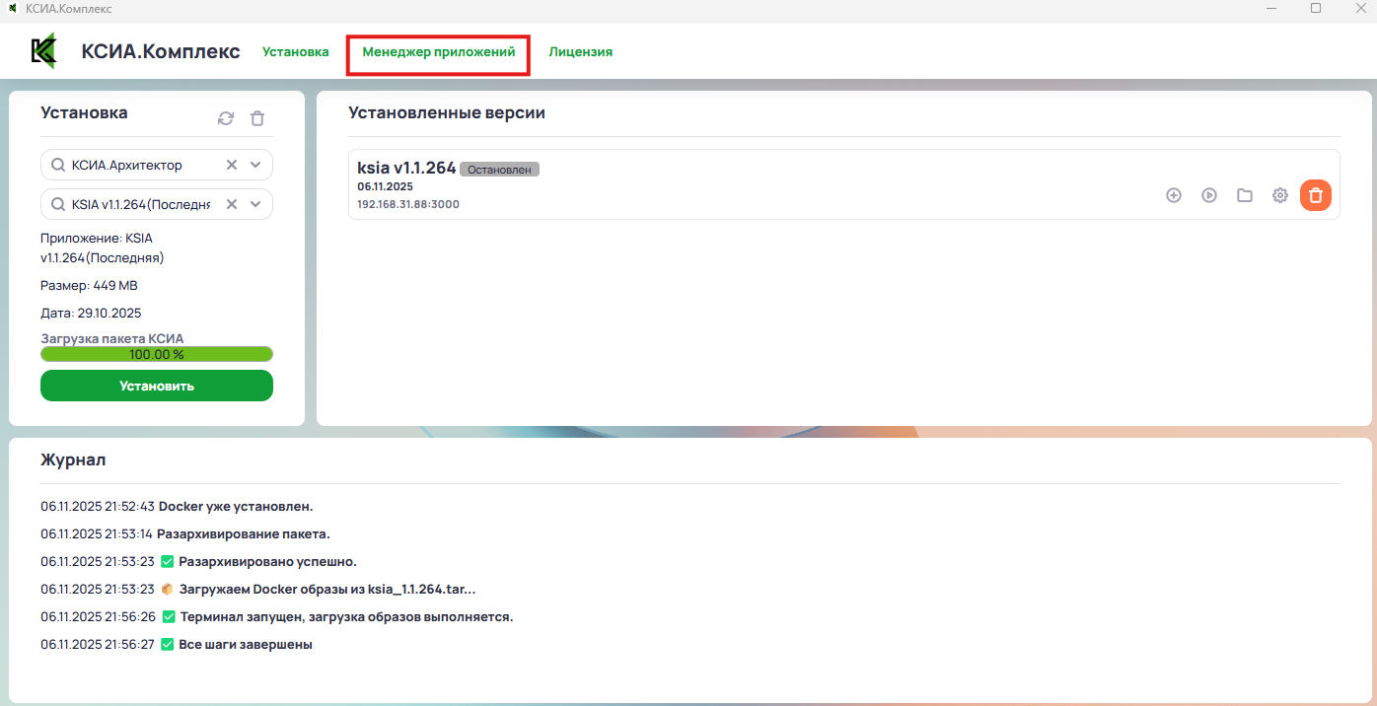Viewport: 1377px width, 706px height.
Task: Start ksia v1.1.264 with the play icon
Action: [x=1209, y=195]
